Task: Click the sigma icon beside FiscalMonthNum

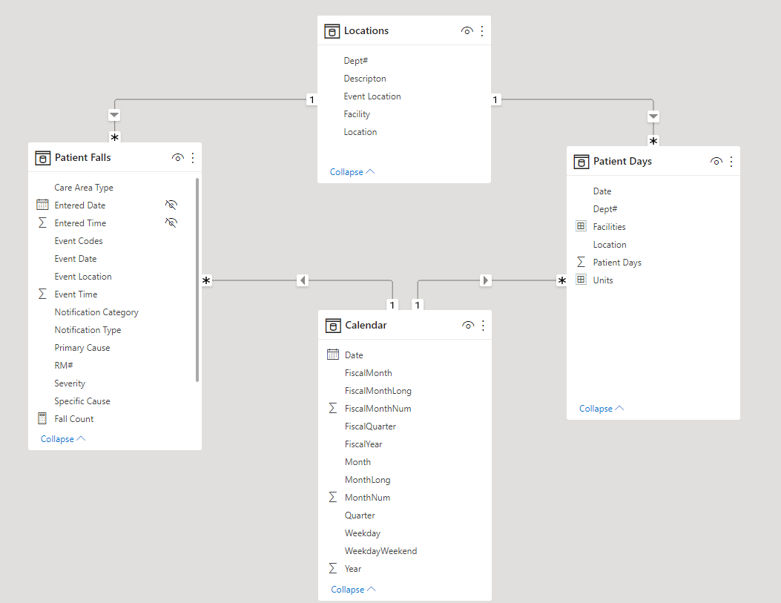Action: click(333, 409)
